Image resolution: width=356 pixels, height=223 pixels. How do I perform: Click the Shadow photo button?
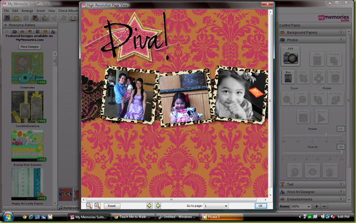pyautogui.click(x=334, y=59)
